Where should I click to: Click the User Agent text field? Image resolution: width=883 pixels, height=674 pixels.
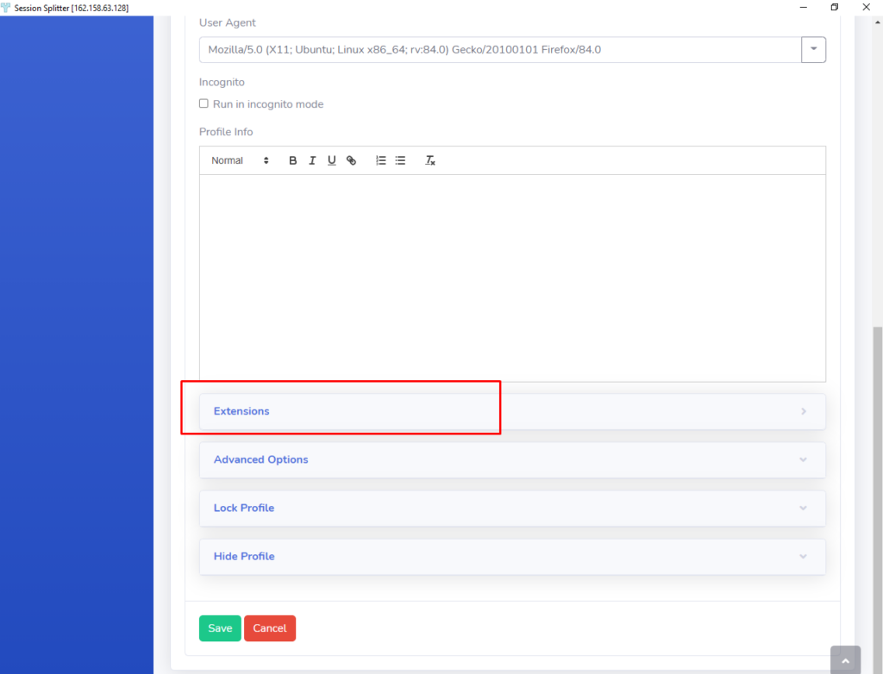pos(500,50)
